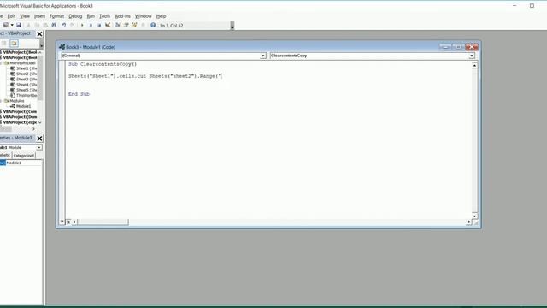547x308 pixels.
Task: Select Microsoft Excel Objects folder node
Action: click(20, 62)
